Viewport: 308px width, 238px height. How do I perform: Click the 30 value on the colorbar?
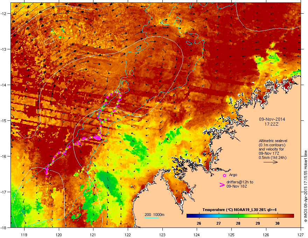(x=277, y=223)
